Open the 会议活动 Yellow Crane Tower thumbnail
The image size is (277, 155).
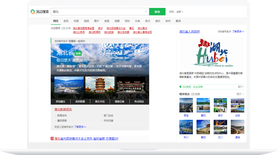tap(100, 85)
